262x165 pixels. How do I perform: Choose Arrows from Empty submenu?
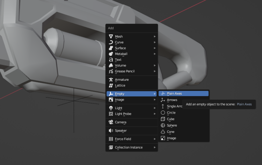pos(172,100)
